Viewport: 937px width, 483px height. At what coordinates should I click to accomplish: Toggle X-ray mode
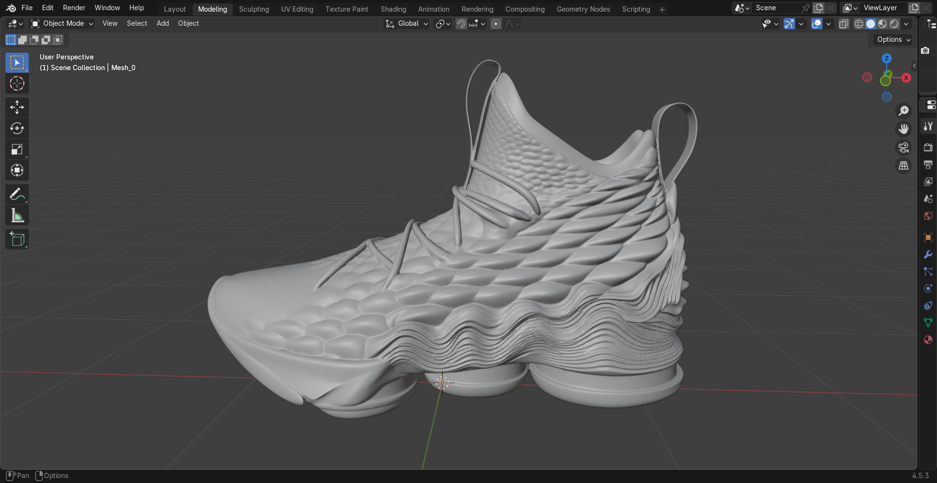844,24
